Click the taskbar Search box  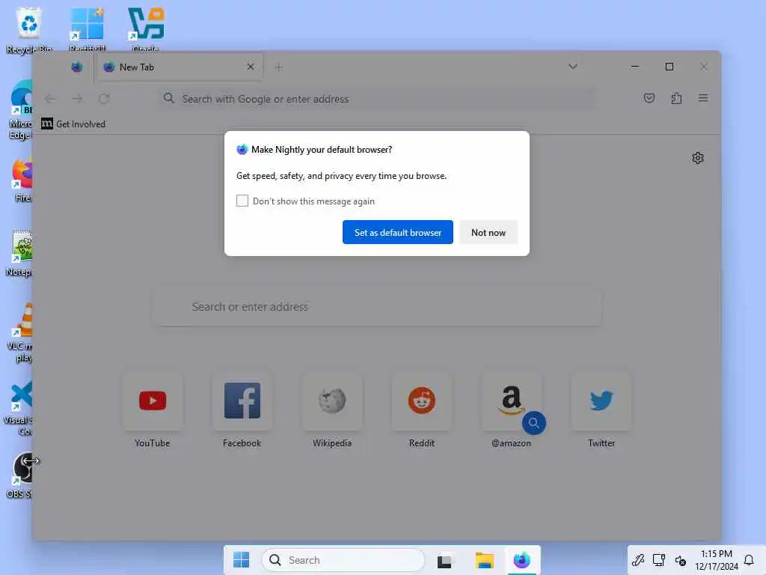(x=343, y=560)
